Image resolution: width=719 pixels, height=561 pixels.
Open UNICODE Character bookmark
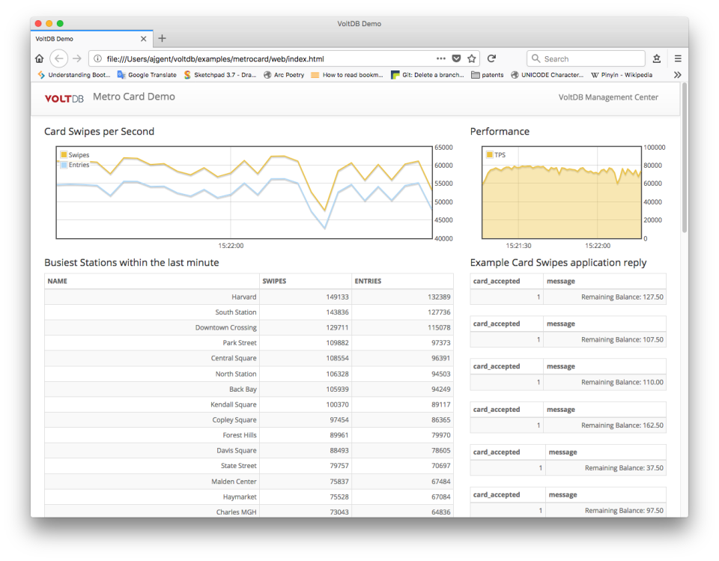(x=547, y=75)
